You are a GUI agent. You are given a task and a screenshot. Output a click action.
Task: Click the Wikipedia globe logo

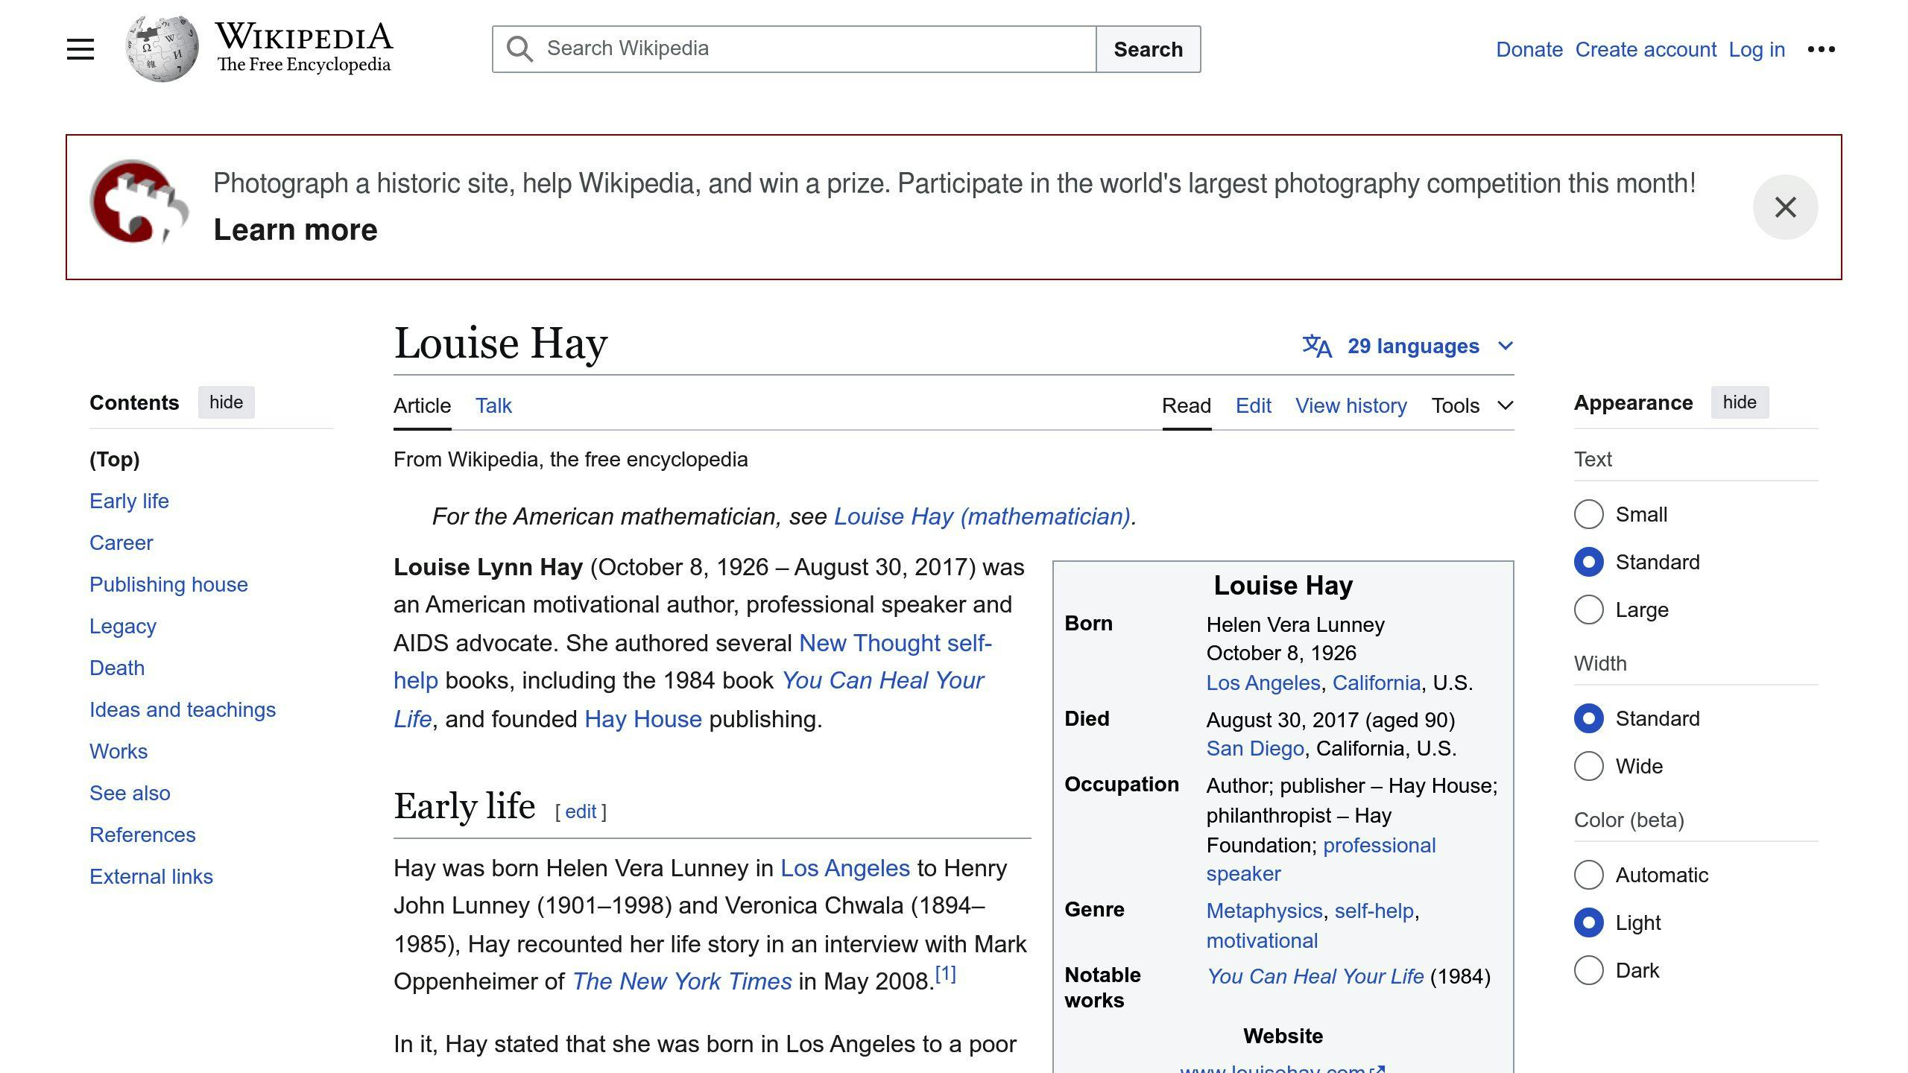(x=162, y=49)
